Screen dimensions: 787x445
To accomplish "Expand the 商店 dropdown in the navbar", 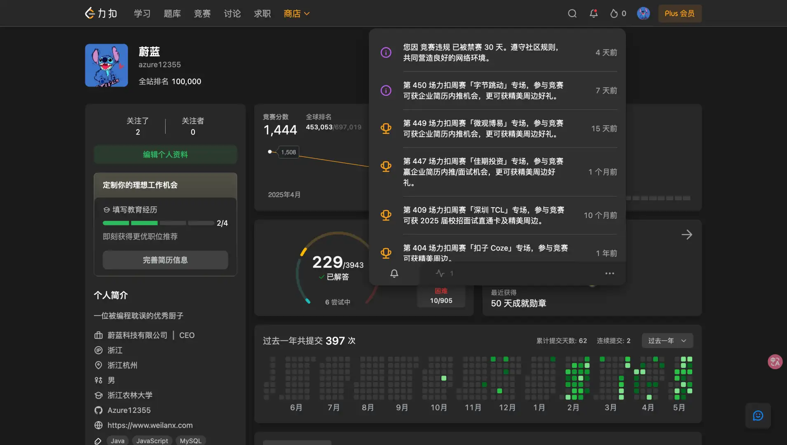I will point(296,13).
